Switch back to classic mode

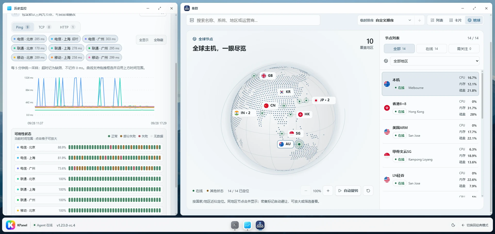[475, 225]
